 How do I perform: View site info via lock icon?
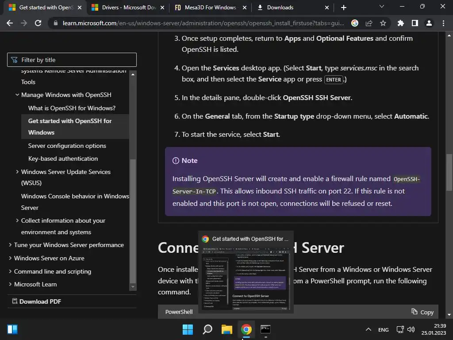click(56, 23)
